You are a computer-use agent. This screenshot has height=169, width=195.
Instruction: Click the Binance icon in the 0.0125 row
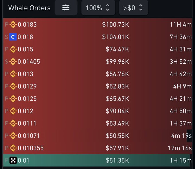coord(13,99)
